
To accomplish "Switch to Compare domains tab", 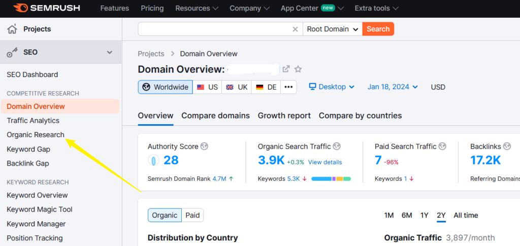I will pyautogui.click(x=215, y=115).
